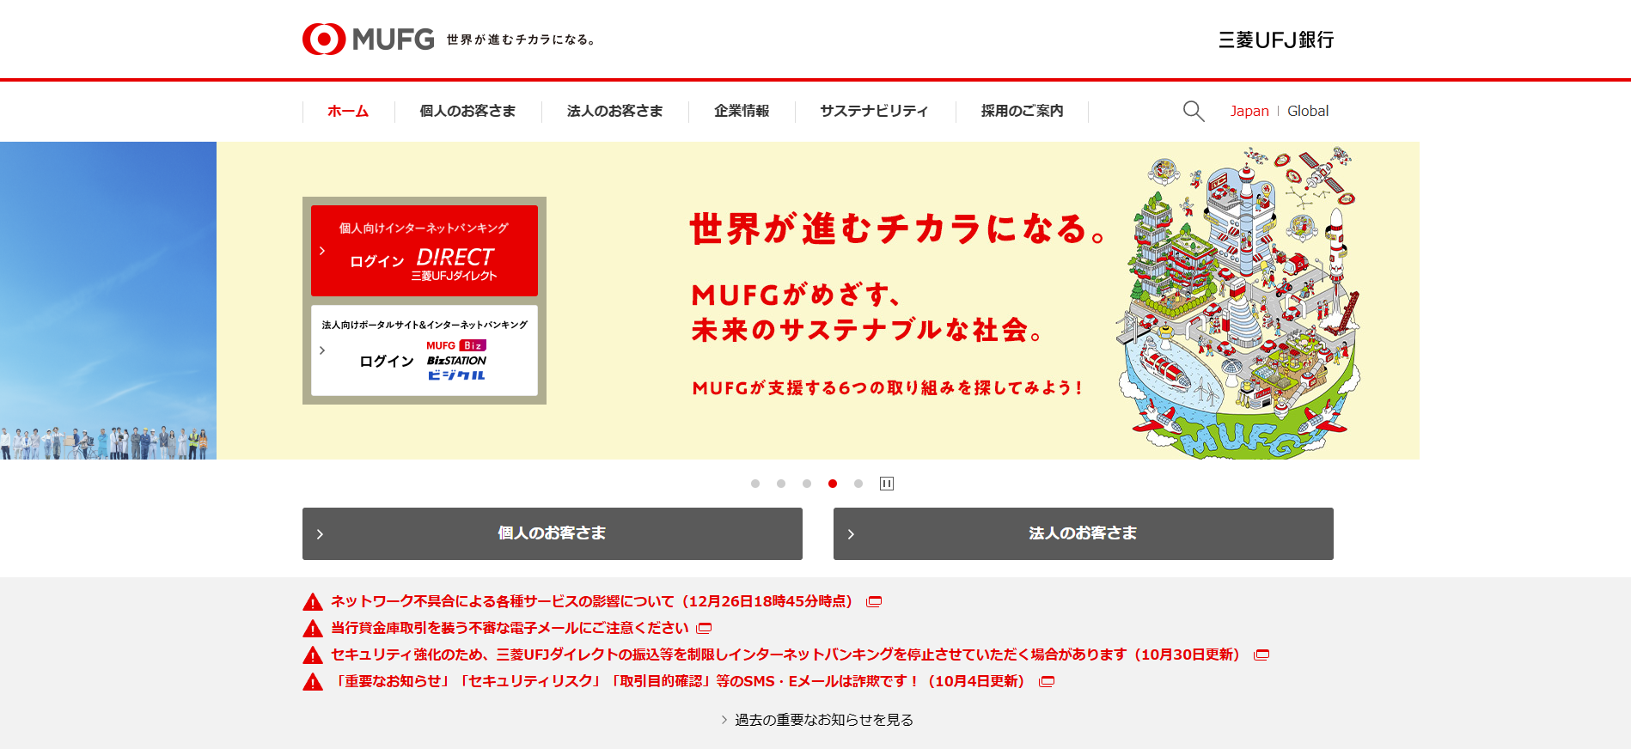Image resolution: width=1631 pixels, height=749 pixels.
Task: Switch site to Global version
Action: (x=1307, y=111)
